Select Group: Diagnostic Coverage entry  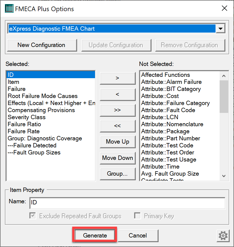51,138
